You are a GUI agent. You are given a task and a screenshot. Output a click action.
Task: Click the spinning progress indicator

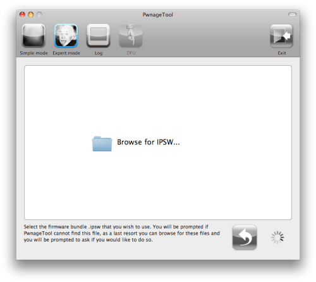click(x=277, y=237)
